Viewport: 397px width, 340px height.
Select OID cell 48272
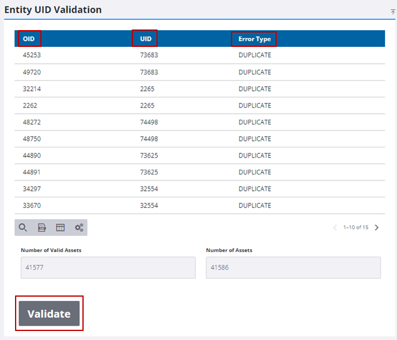[32, 122]
